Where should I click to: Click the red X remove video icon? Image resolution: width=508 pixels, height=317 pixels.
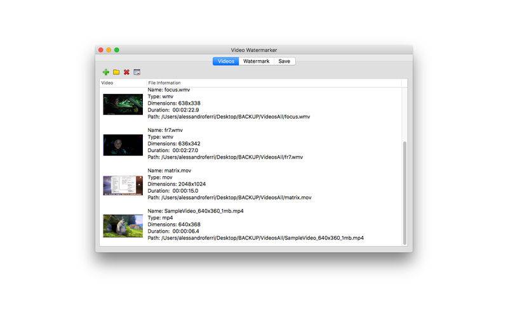coord(126,72)
